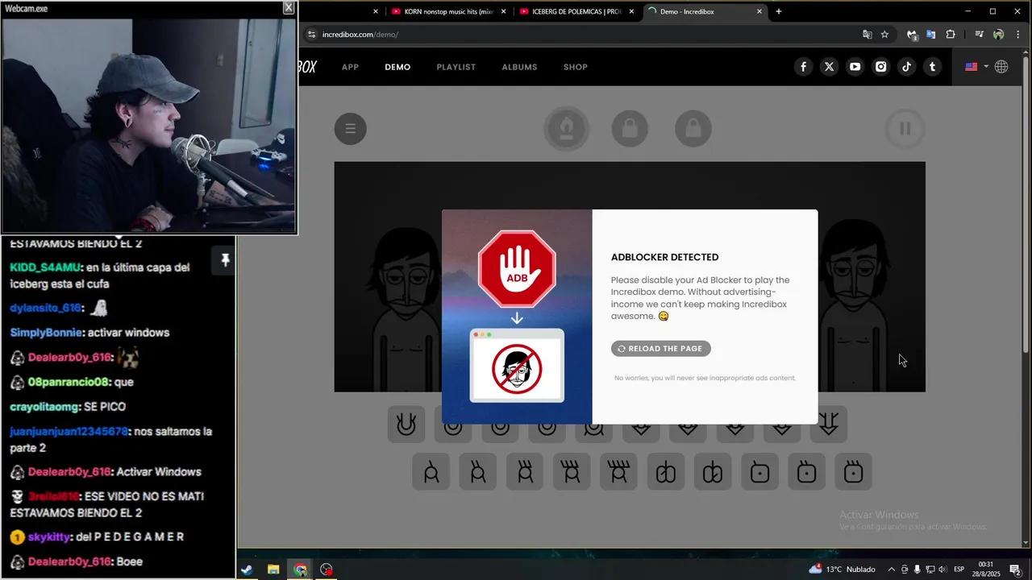Open Incredibox Instagram icon
The height and width of the screenshot is (580, 1032).
tap(880, 67)
